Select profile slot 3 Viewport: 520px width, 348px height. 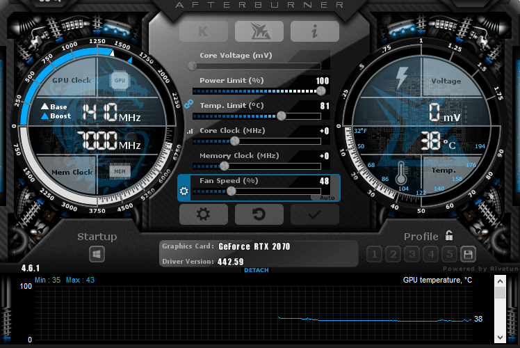(x=412, y=254)
